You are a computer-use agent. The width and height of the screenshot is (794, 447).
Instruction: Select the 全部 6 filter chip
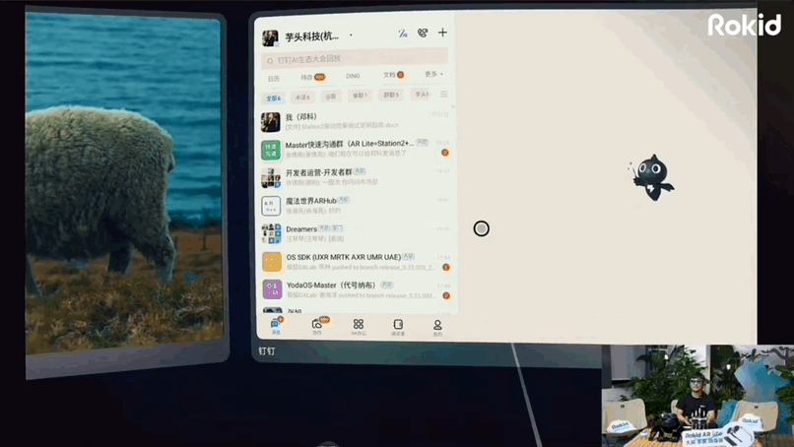[x=274, y=97]
